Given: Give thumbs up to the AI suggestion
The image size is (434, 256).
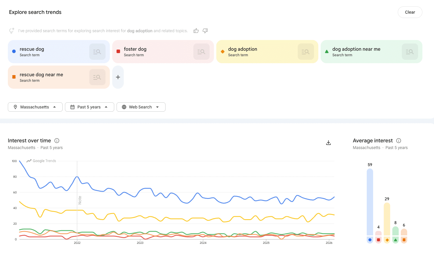Looking at the screenshot, I should coord(196,30).
